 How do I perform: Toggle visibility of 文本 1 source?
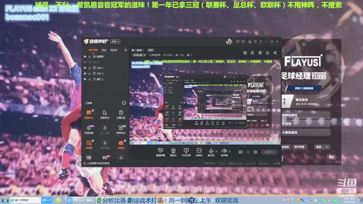click(x=85, y=68)
